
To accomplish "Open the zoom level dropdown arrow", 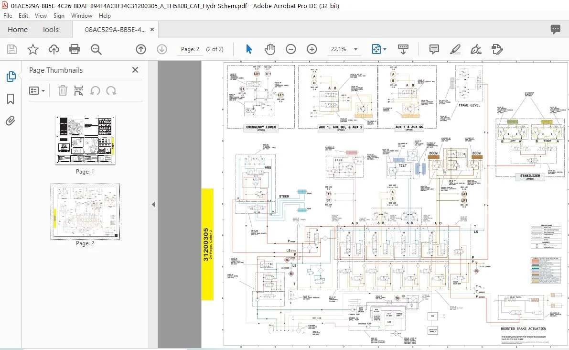I will pos(355,49).
